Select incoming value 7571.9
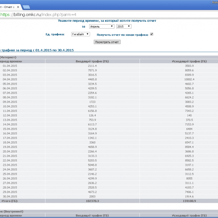The width and height of the screenshot is (218, 218). coord(92,70)
